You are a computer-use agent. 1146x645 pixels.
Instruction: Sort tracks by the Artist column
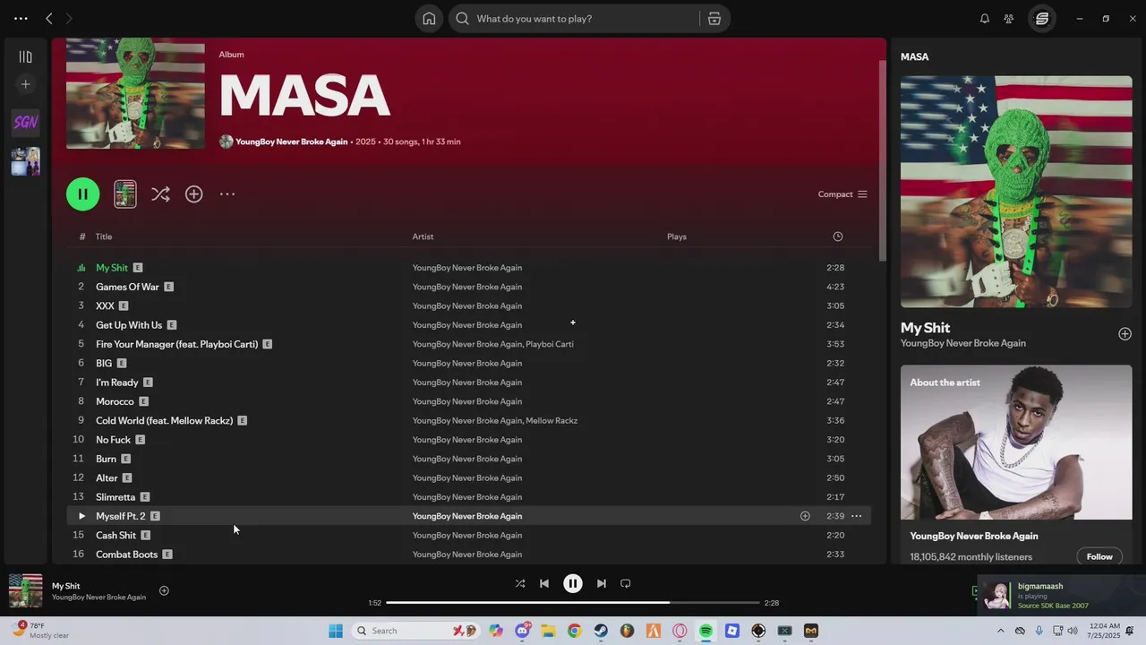[423, 236]
